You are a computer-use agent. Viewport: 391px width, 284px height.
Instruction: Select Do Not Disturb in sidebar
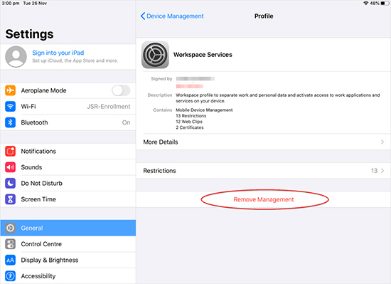click(68, 183)
